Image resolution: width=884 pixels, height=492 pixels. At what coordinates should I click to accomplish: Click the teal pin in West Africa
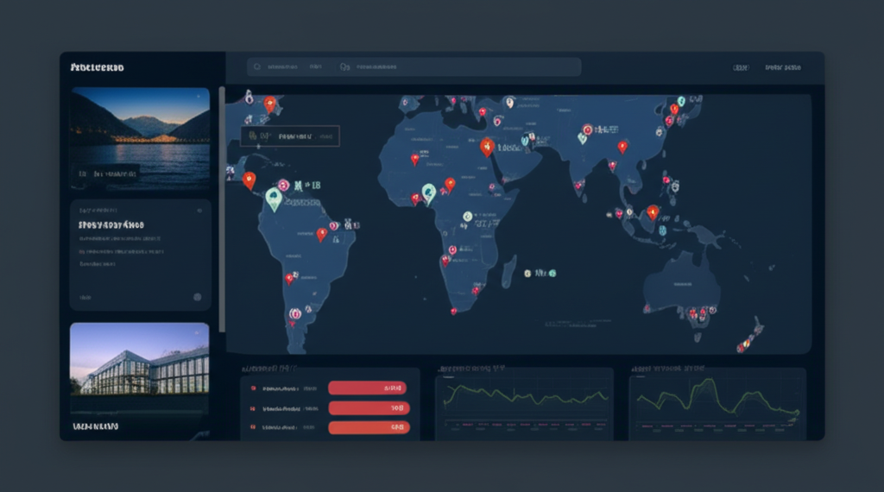(427, 192)
